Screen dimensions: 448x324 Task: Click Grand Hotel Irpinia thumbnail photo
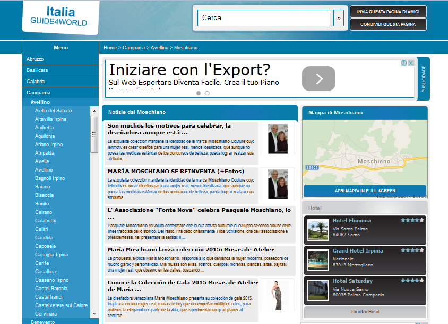pos(318,260)
